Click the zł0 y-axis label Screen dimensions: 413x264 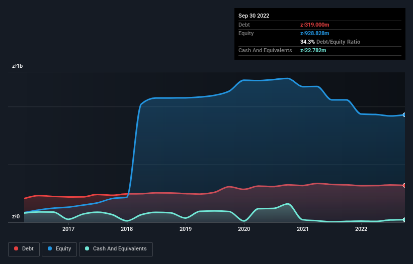16,216
